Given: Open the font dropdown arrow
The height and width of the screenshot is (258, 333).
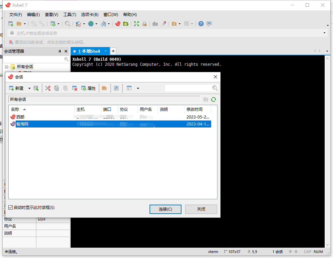Looking at the screenshot, I should tap(109, 24).
